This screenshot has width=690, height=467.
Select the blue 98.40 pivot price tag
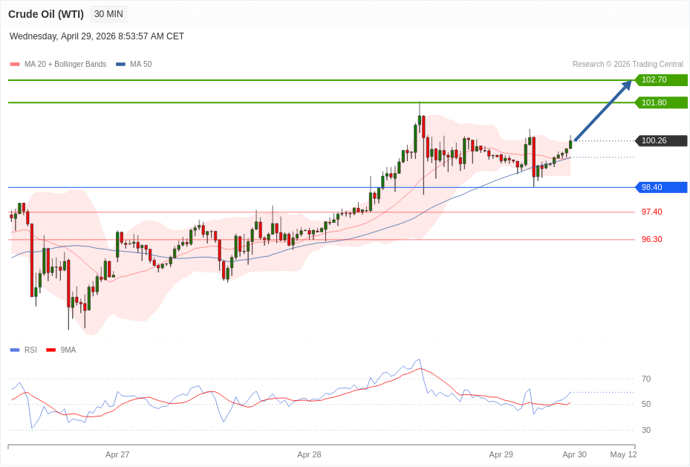point(660,187)
